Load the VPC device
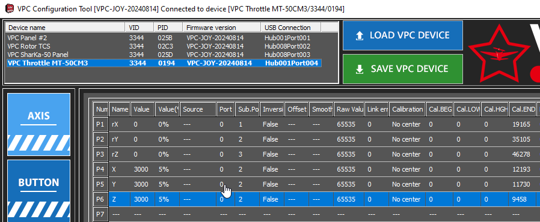 pos(402,35)
